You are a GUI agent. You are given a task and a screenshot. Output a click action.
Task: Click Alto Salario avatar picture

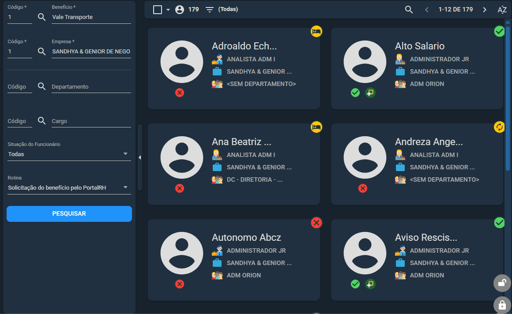[x=365, y=62]
